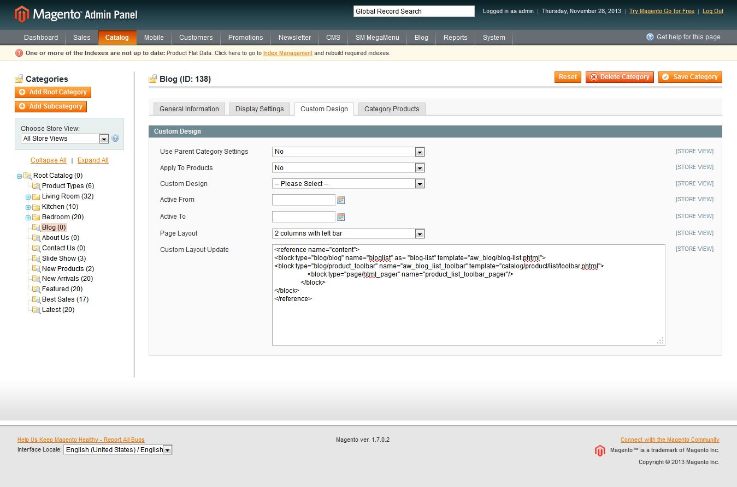Click the Latest folder icon

point(36,310)
